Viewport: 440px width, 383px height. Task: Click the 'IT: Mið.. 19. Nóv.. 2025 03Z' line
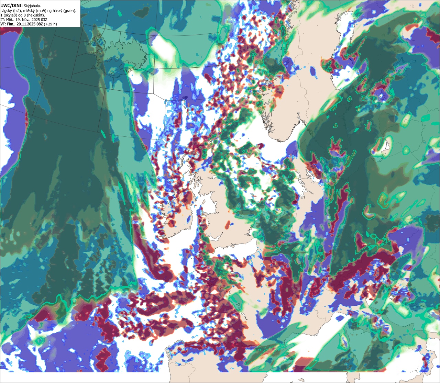pos(24,20)
